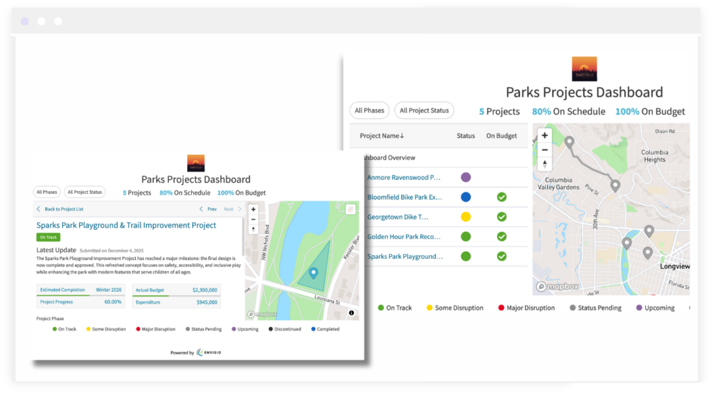Sort the table by the Project Name column
The image size is (712, 400).
pos(382,135)
